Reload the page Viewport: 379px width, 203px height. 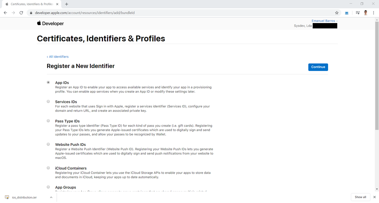(x=21, y=13)
